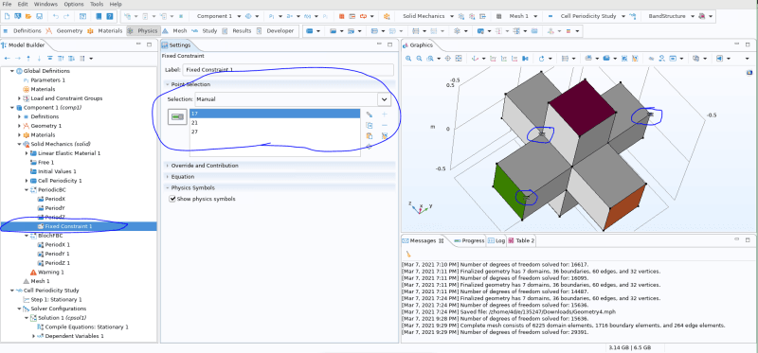Open the Edit menu
Viewport: 758px width, 353px height.
click(x=23, y=4)
